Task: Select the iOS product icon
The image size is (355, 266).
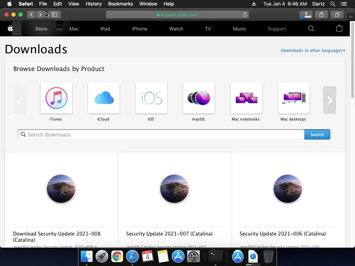Action: click(x=151, y=98)
